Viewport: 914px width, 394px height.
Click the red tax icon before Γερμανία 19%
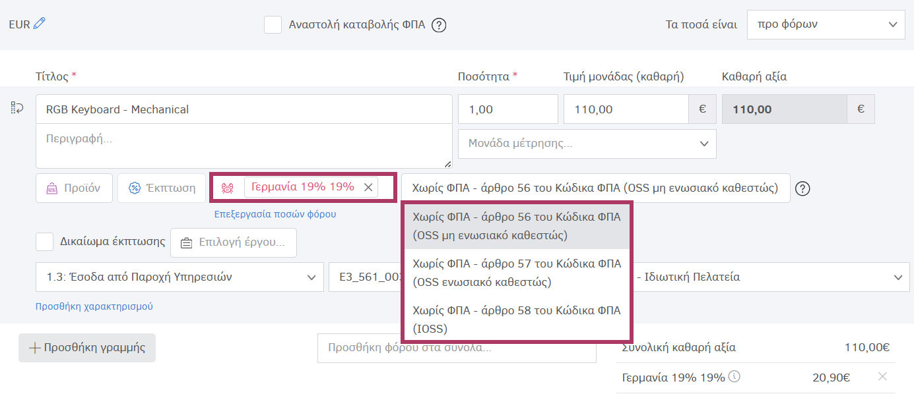(x=227, y=188)
